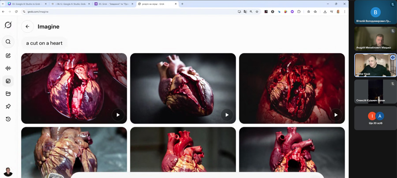Play video on first heart image
The image size is (397, 178).
coord(118,115)
